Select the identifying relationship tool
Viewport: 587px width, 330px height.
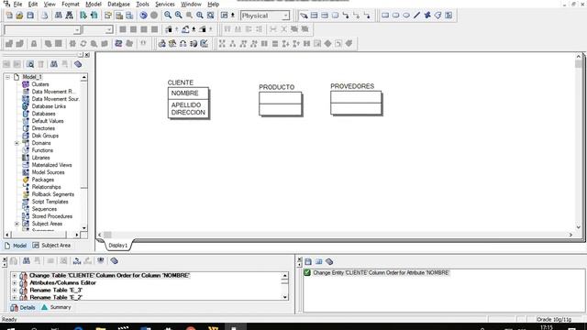346,16
